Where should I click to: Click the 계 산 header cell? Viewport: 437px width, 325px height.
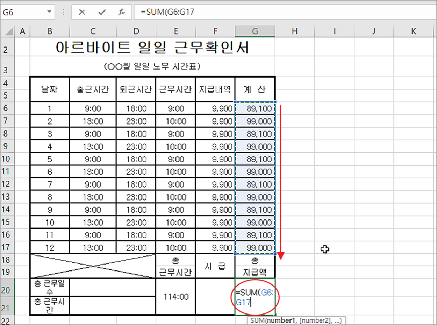(255, 89)
